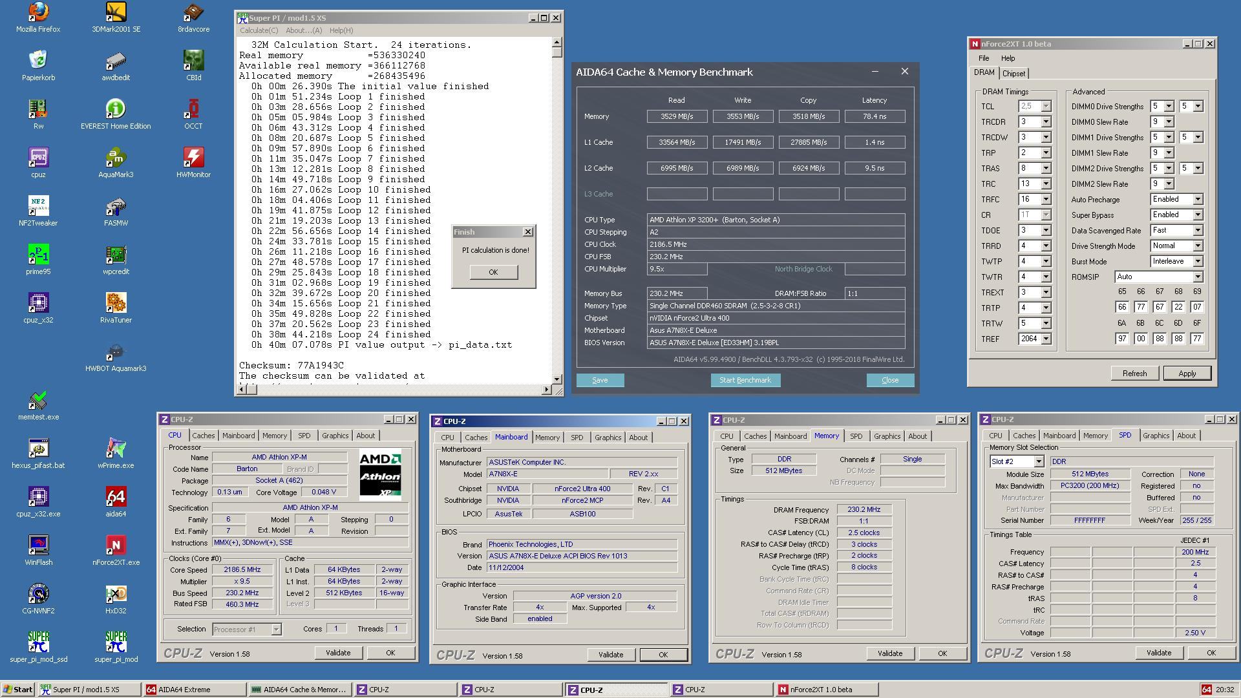Click Start Benchmark in AIDA64

[x=745, y=380]
